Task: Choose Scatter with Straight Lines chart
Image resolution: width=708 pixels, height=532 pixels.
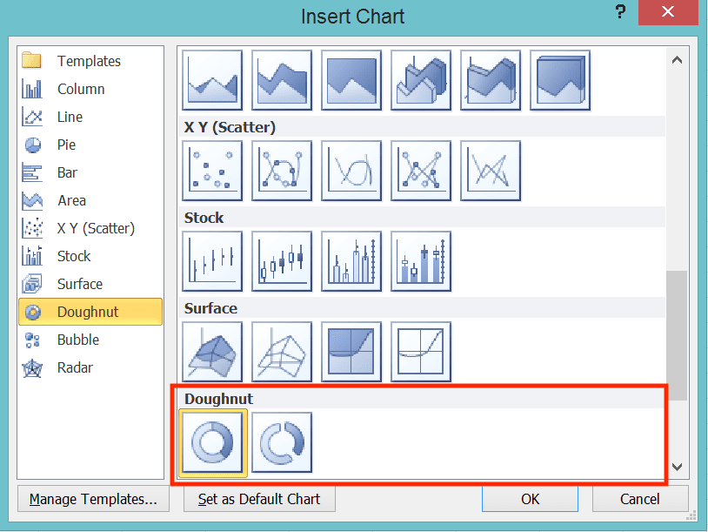Action: [491, 171]
